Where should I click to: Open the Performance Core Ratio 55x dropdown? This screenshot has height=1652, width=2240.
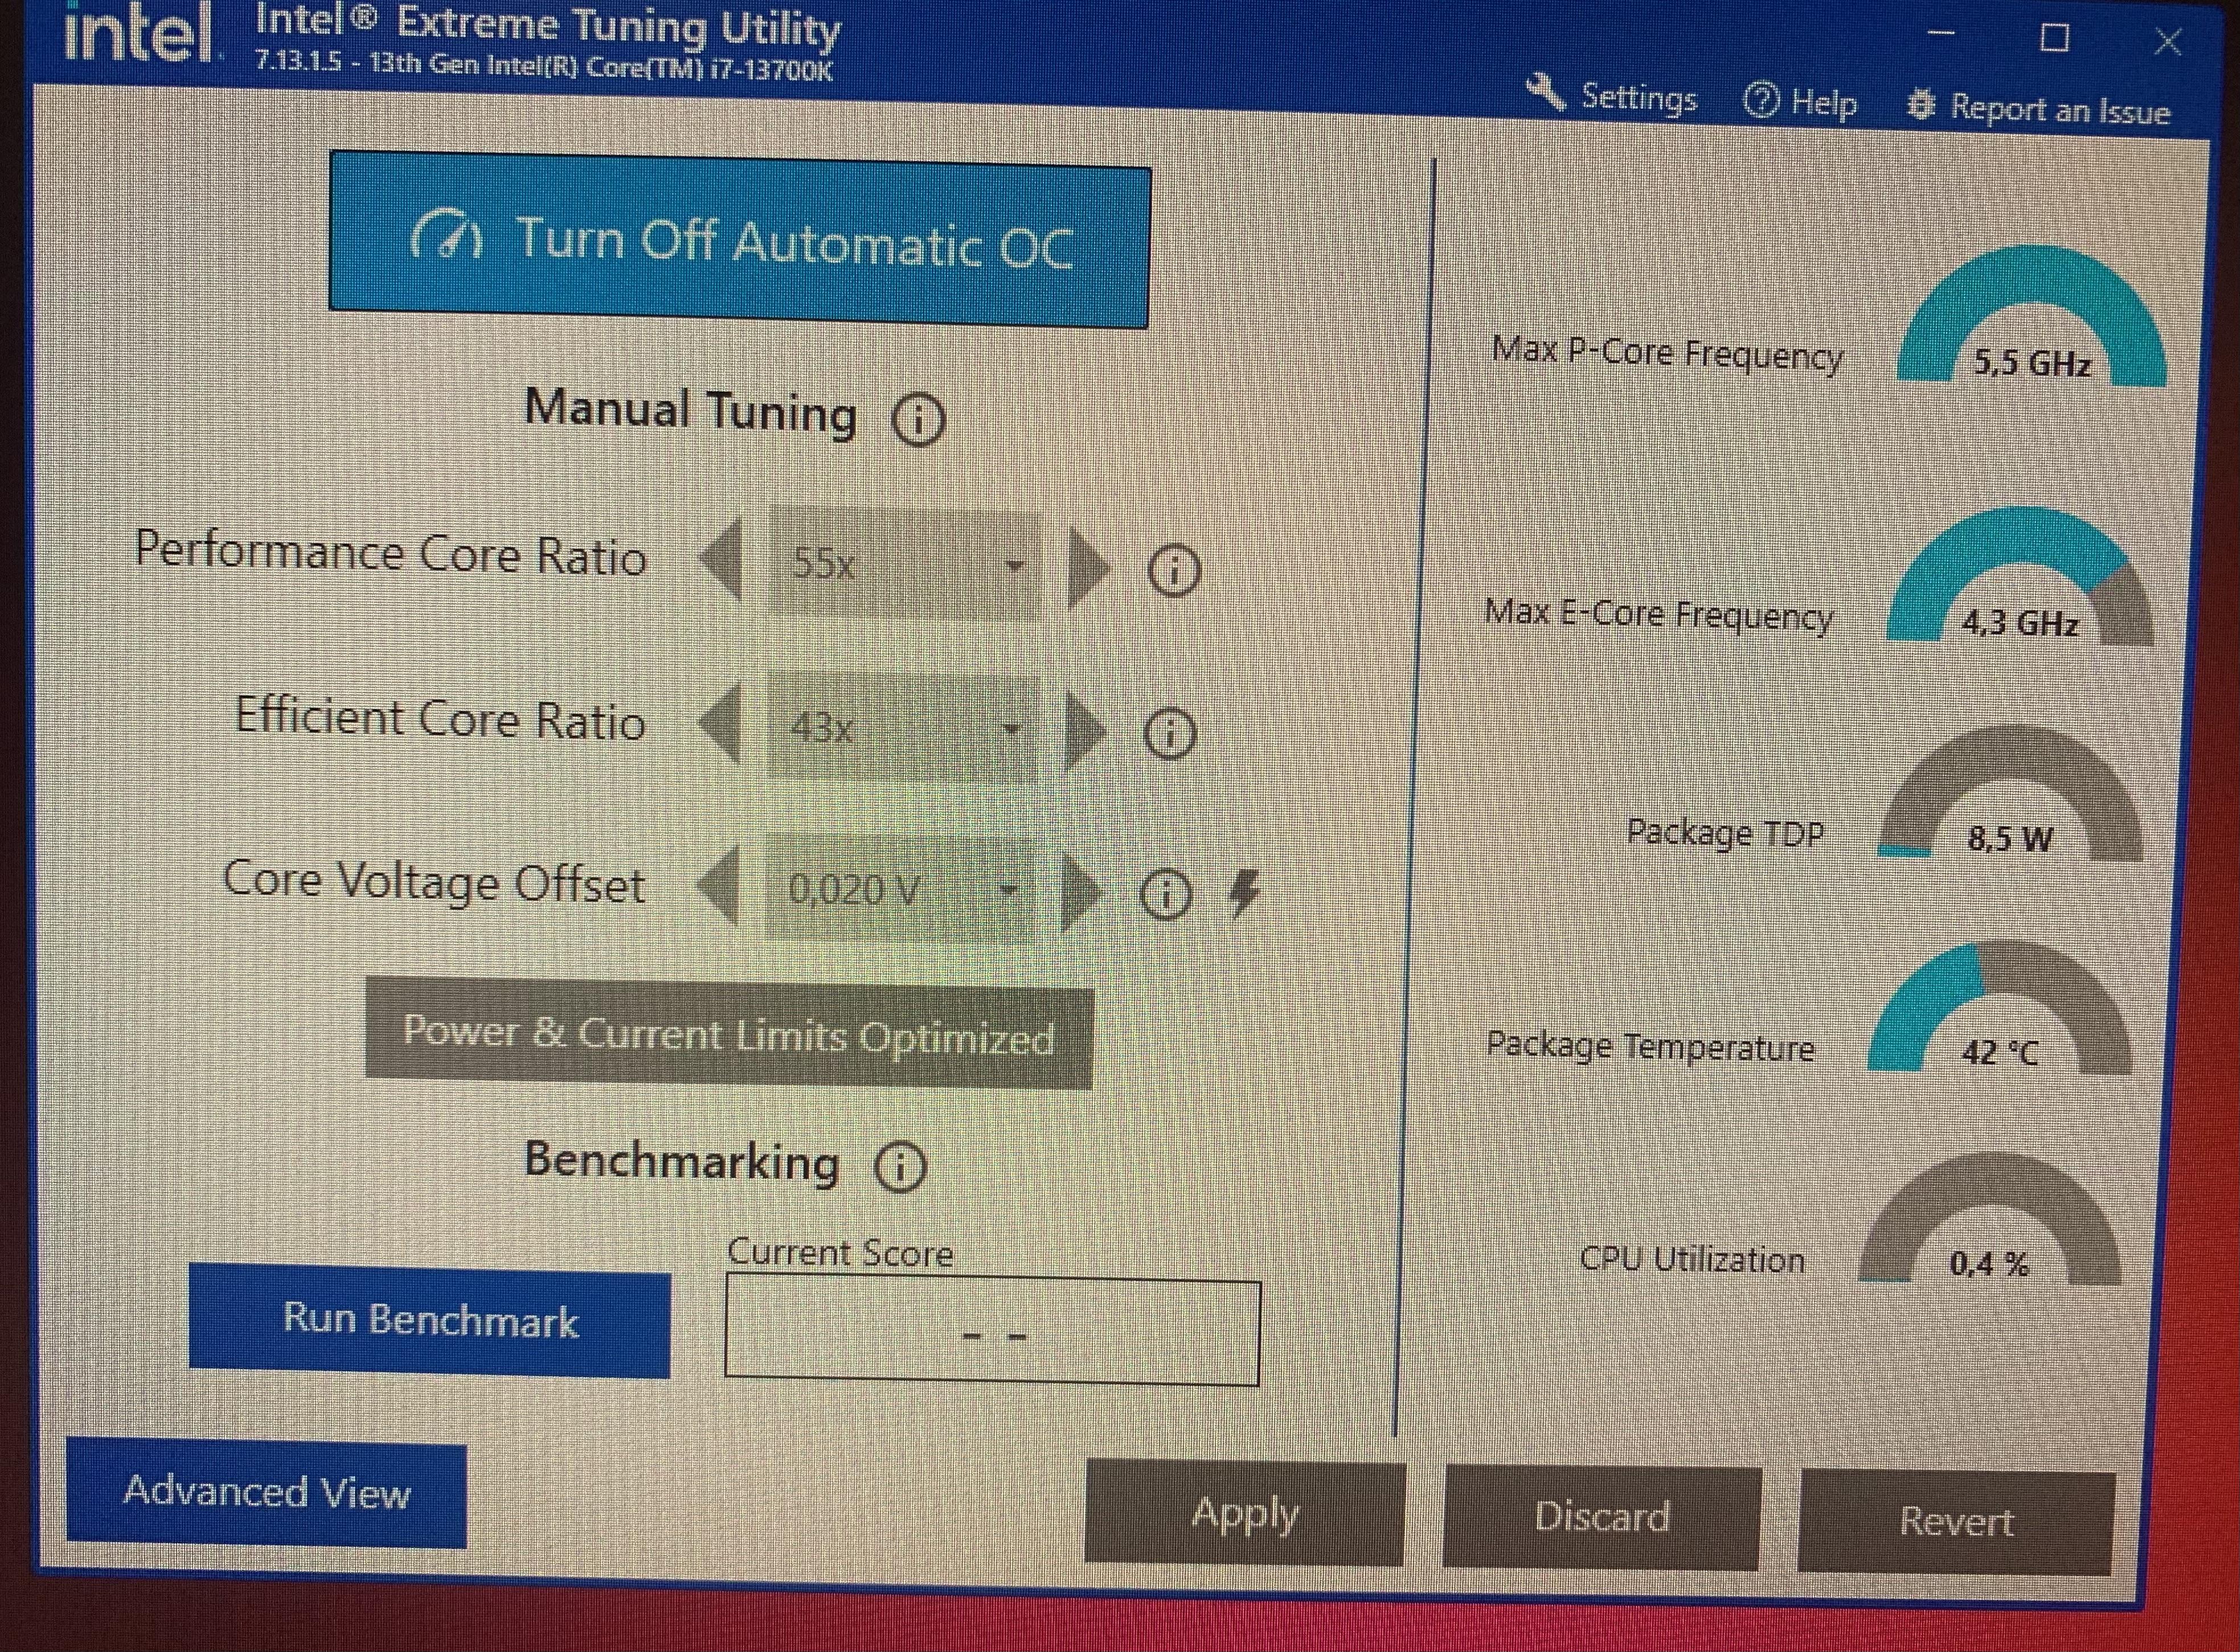[905, 565]
